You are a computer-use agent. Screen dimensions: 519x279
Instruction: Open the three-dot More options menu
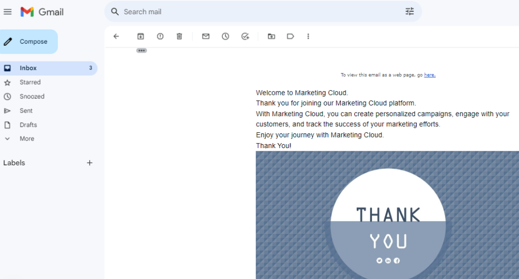[308, 37]
